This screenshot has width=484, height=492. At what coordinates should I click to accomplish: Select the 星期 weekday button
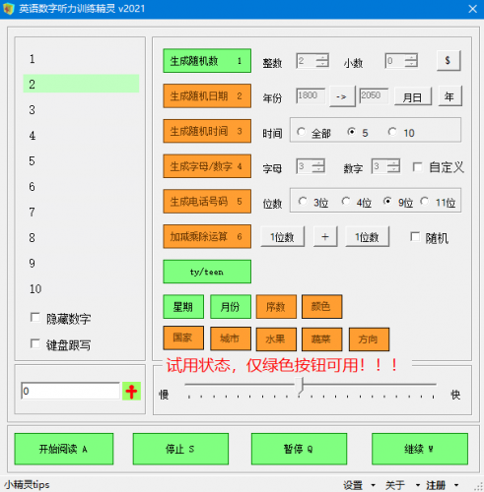tap(183, 307)
